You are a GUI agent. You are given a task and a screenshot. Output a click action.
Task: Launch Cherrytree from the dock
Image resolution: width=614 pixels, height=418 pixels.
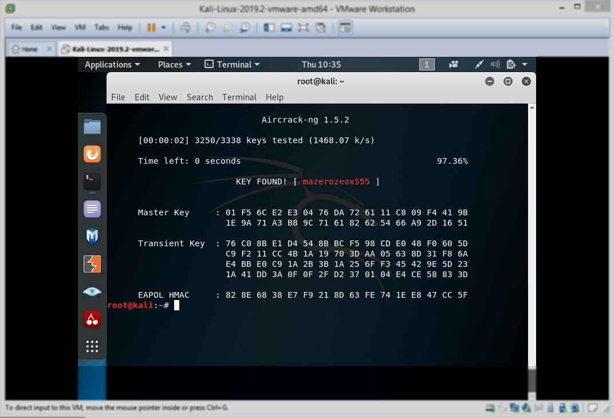pyautogui.click(x=92, y=319)
